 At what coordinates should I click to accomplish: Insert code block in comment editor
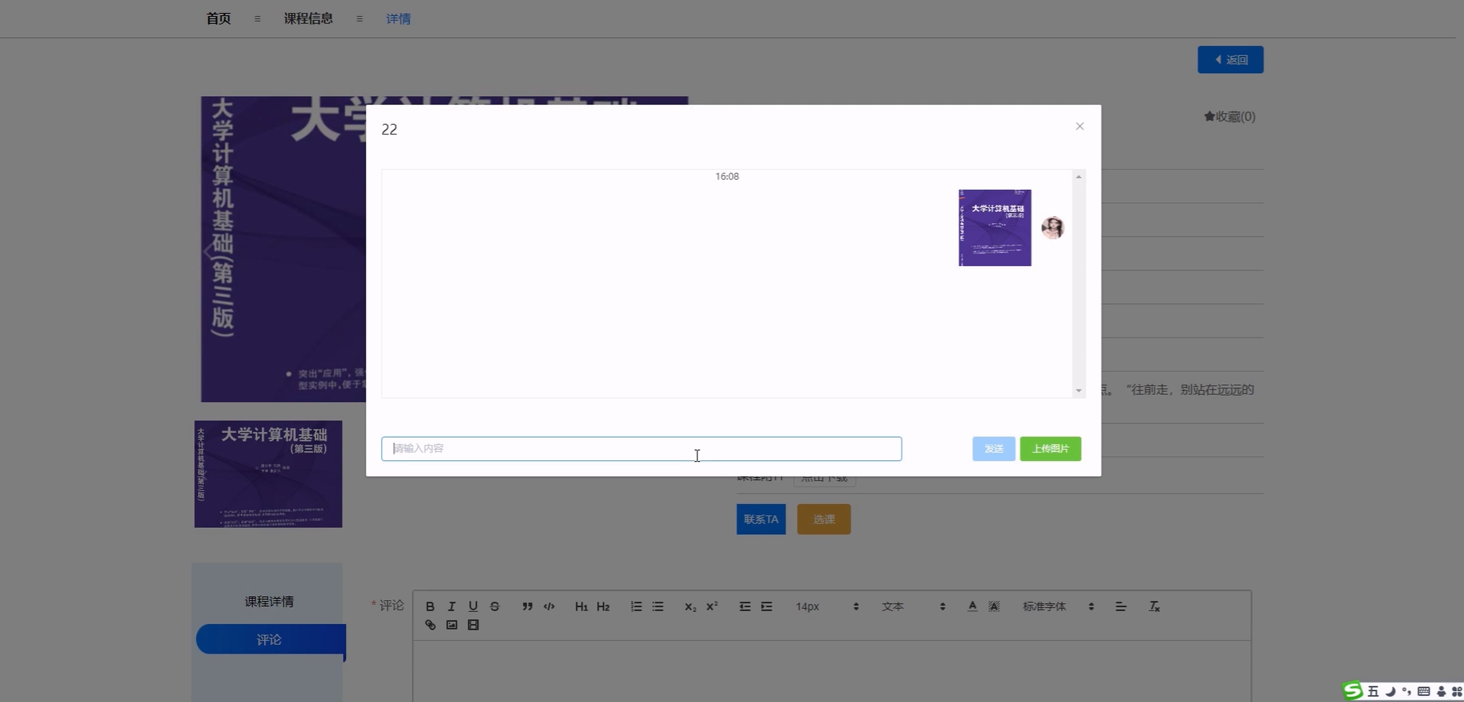coord(549,607)
